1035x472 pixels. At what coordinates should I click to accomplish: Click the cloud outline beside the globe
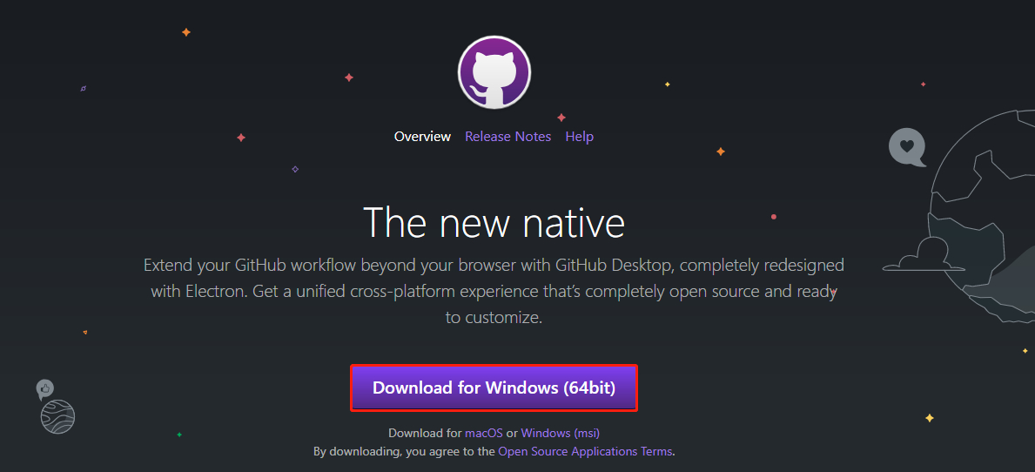coord(922,258)
